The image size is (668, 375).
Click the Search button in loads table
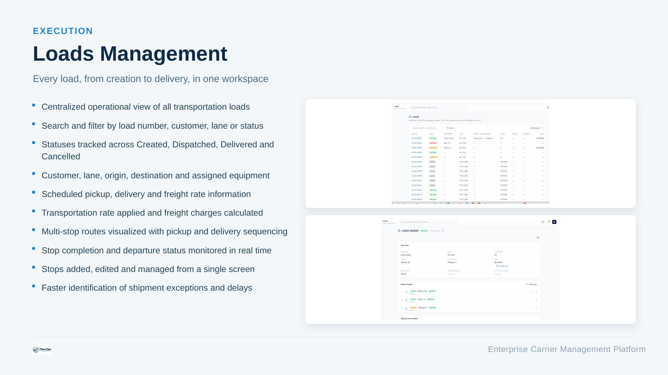pyautogui.click(x=450, y=128)
